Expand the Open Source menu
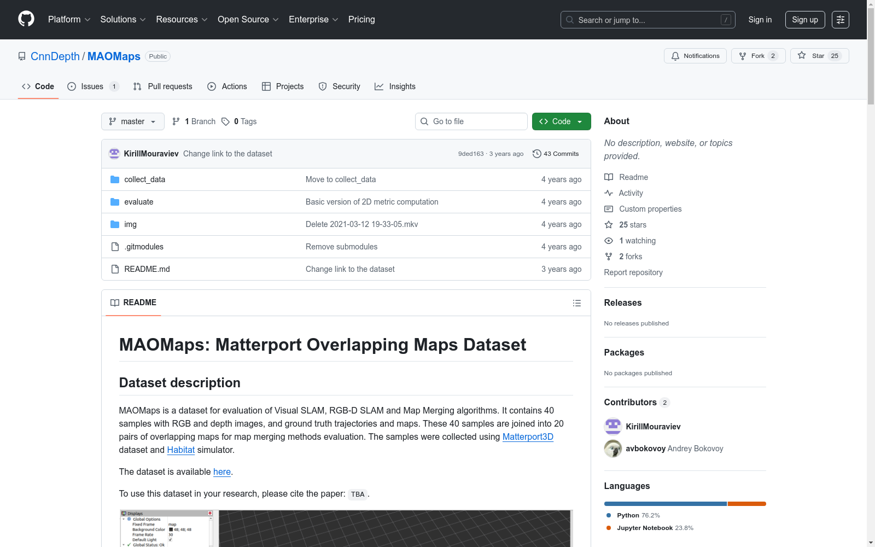The width and height of the screenshot is (875, 547). pos(248,19)
